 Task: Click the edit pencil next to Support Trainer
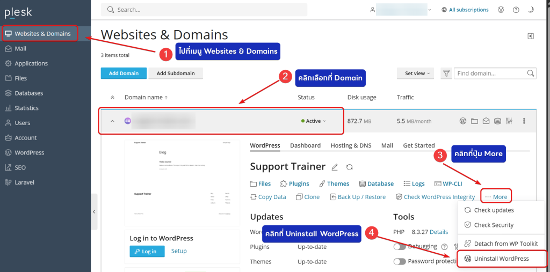[335, 167]
